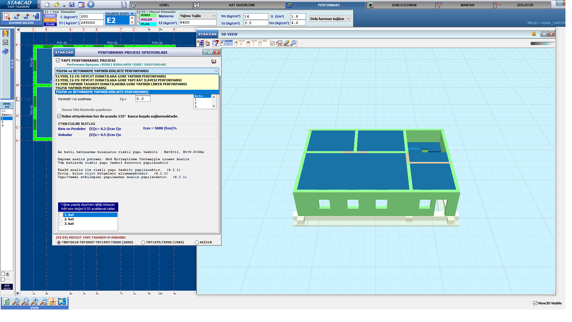Refresh the drawing view
572x322 pixels.
(6, 302)
